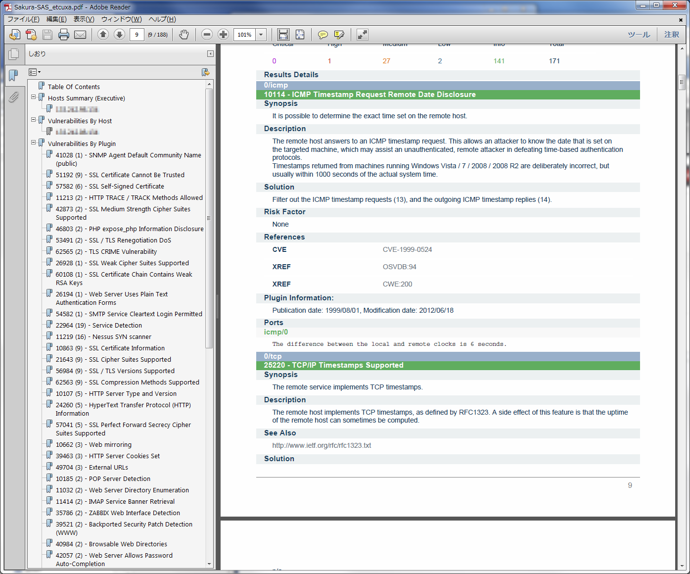Image resolution: width=690 pixels, height=574 pixels.
Task: Click the email envelope toolbar icon
Action: (80, 35)
